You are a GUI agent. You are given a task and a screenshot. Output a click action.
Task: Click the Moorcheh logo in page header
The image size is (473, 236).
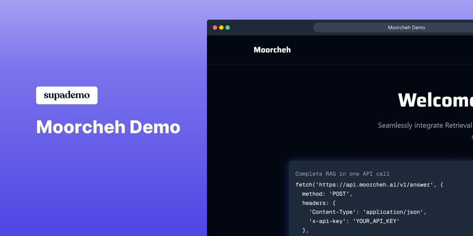tap(272, 50)
